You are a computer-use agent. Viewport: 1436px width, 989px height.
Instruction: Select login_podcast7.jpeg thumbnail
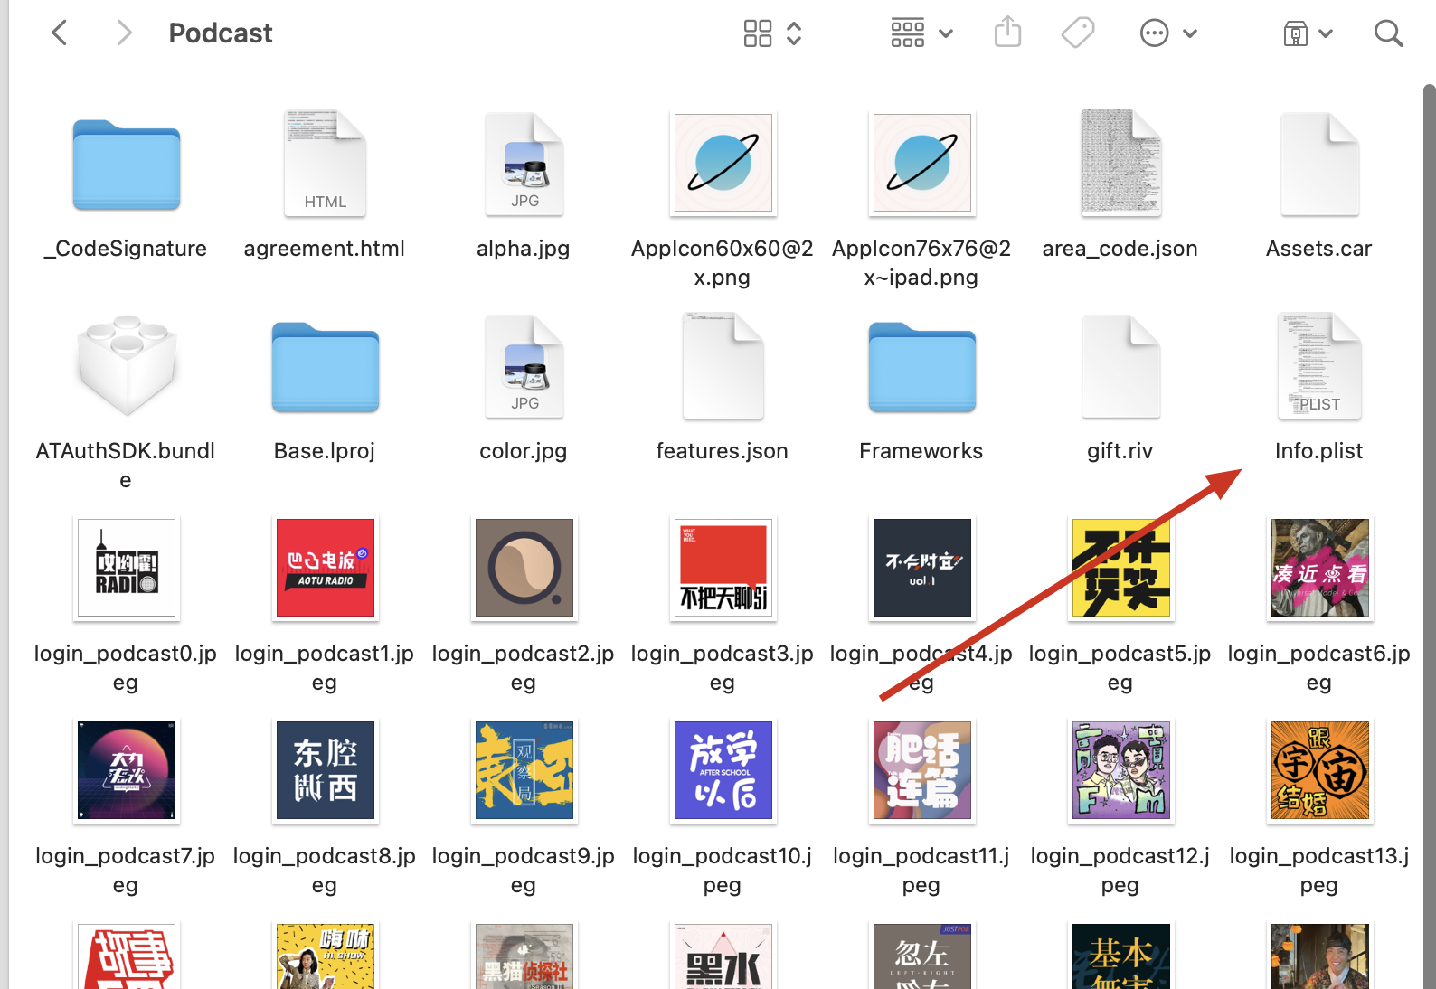(127, 770)
